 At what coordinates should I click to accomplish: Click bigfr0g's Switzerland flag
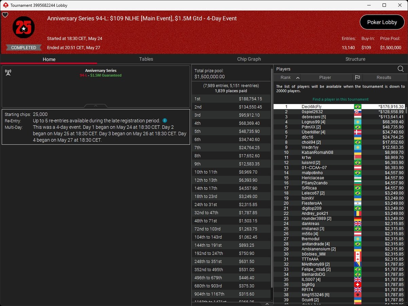(x=357, y=285)
